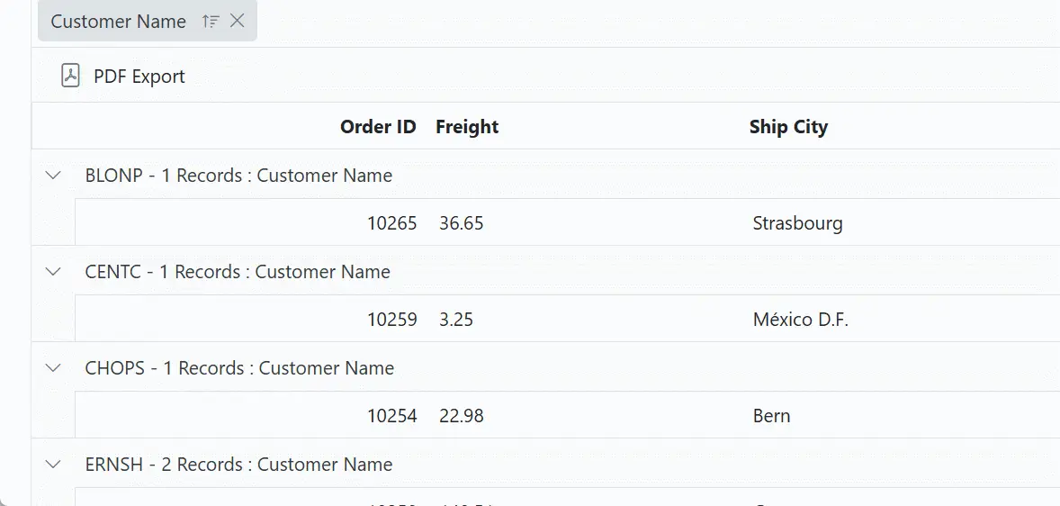The height and width of the screenshot is (506, 1060).
Task: Toggle sort order on Customer Name group chip
Action: coord(211,22)
